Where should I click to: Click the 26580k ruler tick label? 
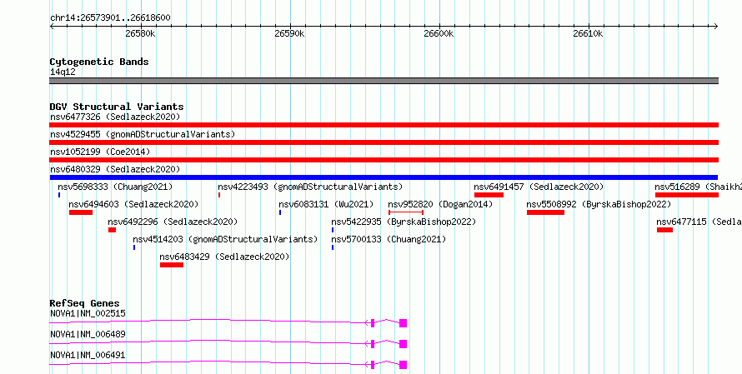[141, 33]
